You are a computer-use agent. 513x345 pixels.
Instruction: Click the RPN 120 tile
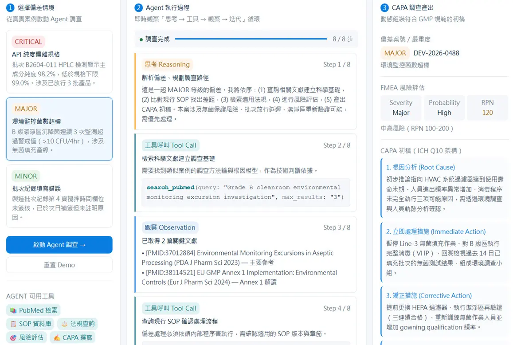tap(487, 108)
